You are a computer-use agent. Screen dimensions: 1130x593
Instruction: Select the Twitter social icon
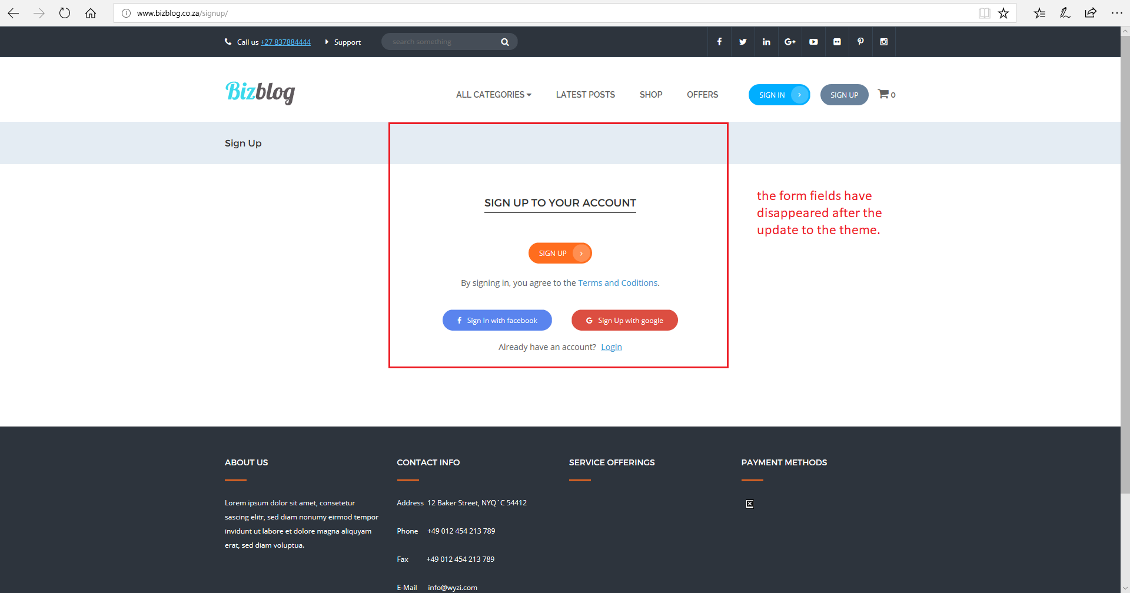coord(742,41)
